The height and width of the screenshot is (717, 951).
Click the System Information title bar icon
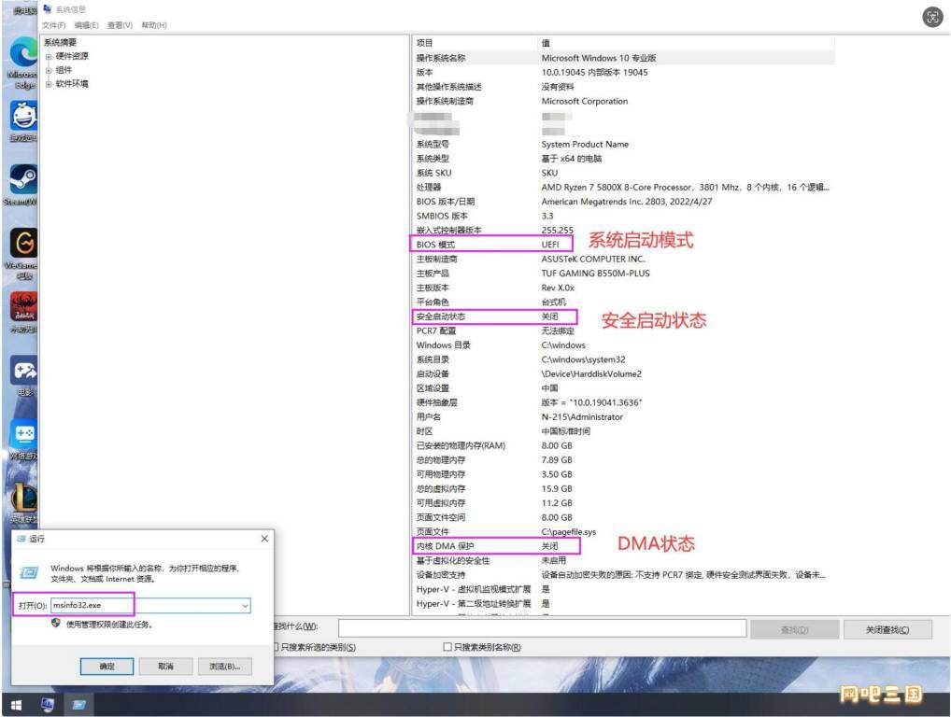coord(48,9)
